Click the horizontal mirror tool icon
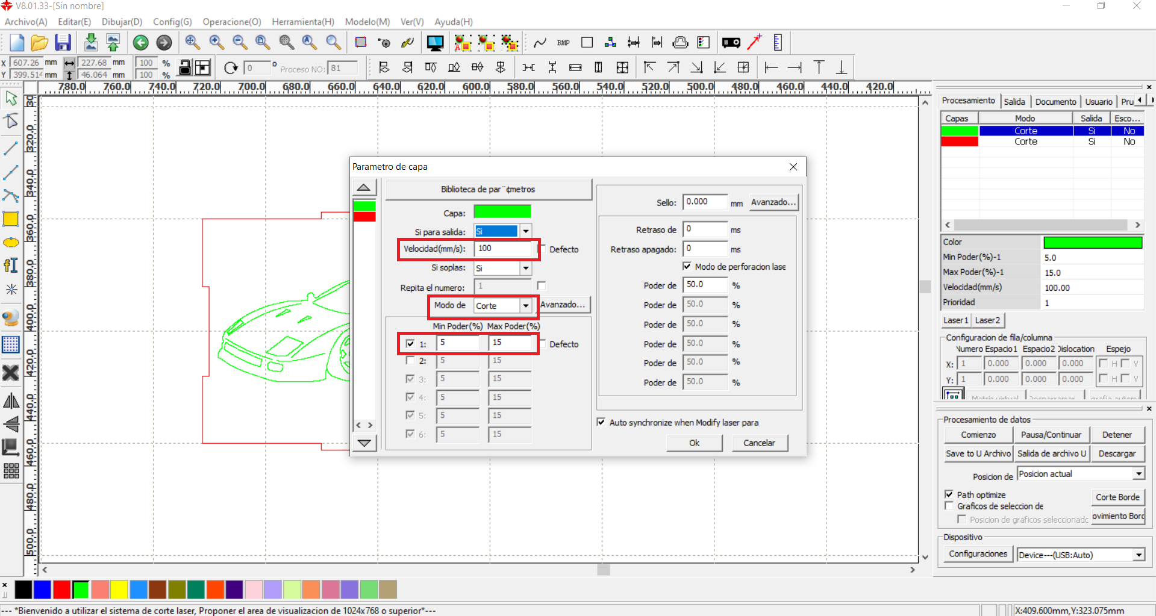1156x616 pixels. (11, 401)
